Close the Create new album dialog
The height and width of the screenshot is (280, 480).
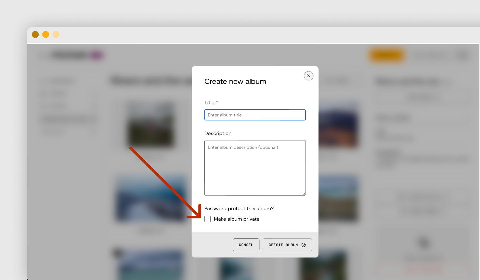tap(309, 76)
